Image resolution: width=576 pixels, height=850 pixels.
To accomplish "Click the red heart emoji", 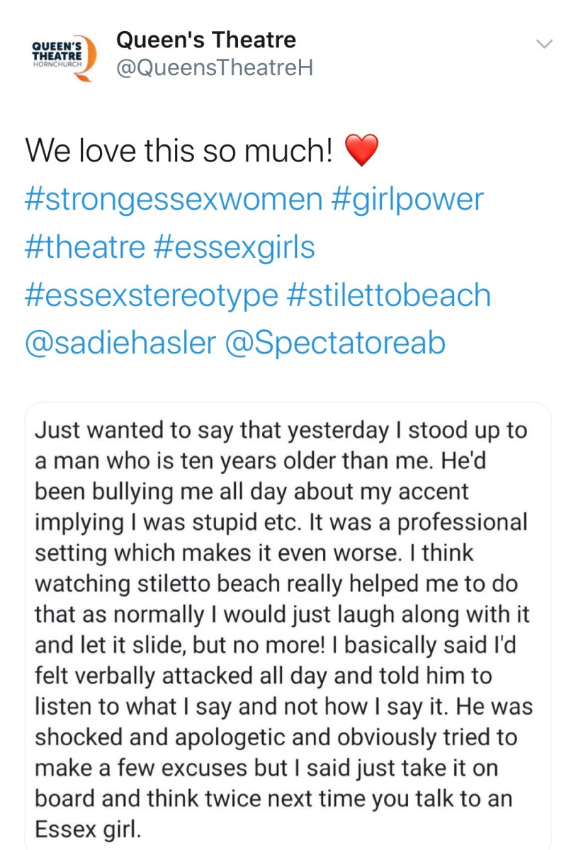I will click(361, 151).
